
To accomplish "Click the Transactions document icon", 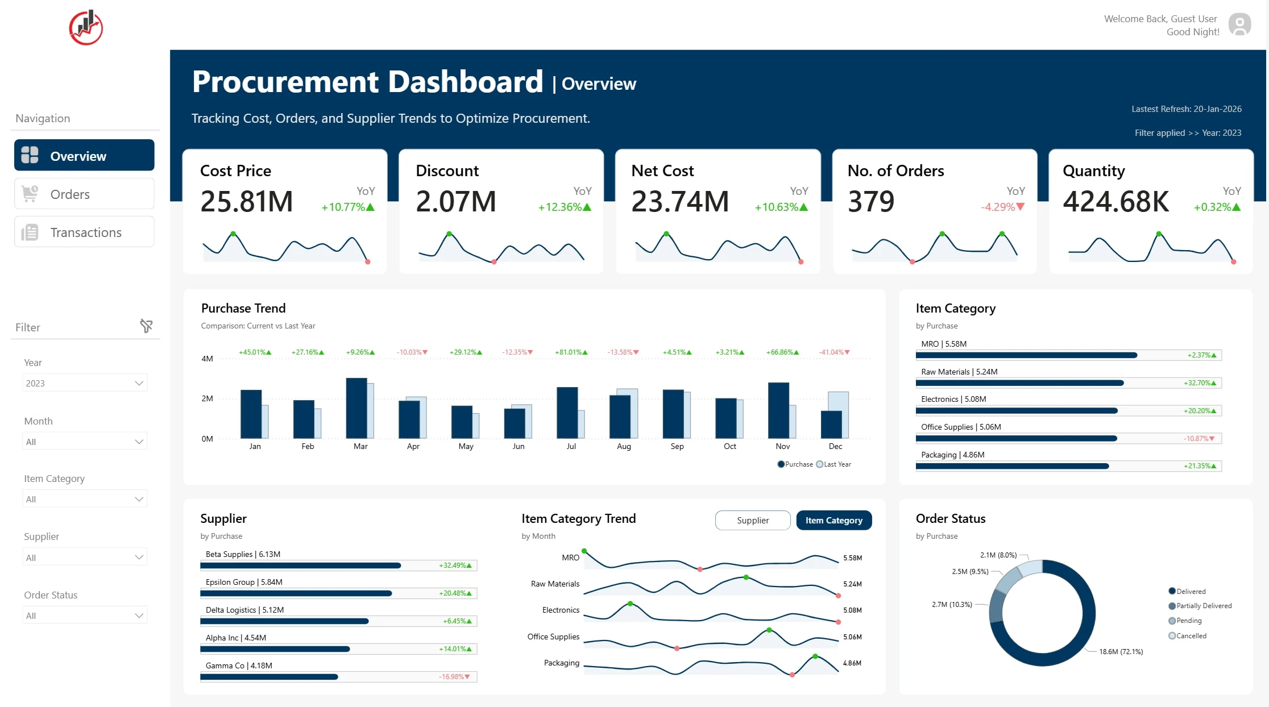I will pyautogui.click(x=30, y=232).
